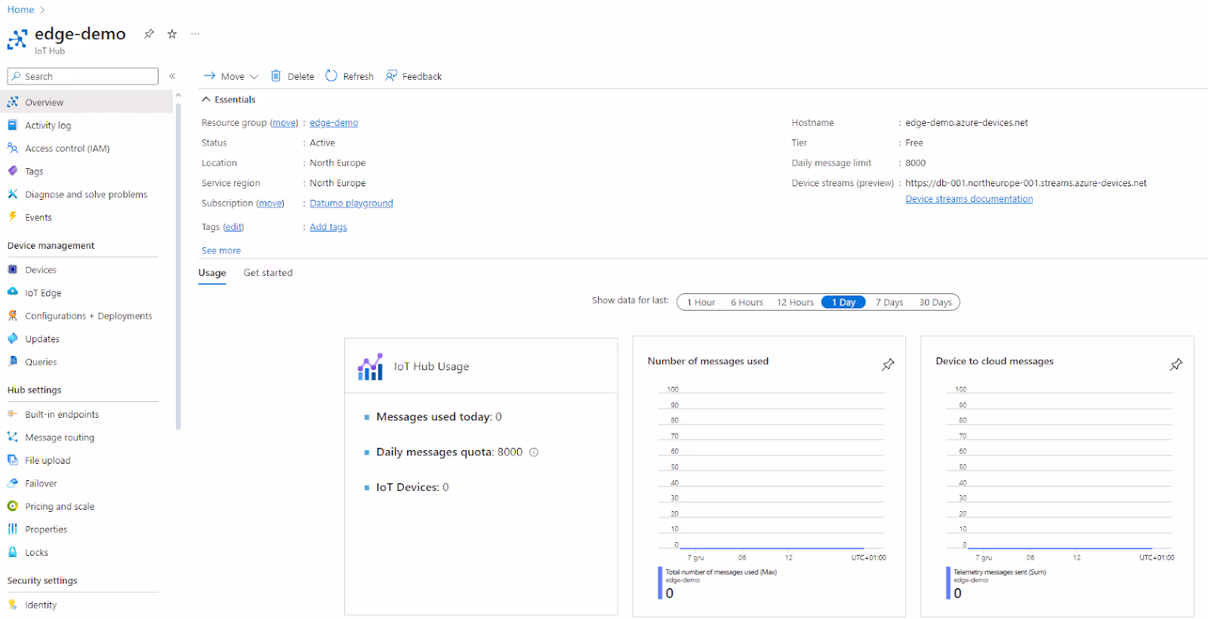This screenshot has height=619, width=1208.
Task: Click the Locks padlock icon
Action: (x=13, y=552)
